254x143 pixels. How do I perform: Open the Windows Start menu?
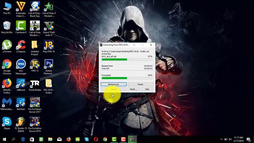4,139
